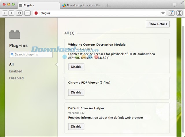The image size is (185, 137).
Task: Open the downloads button in the toolbar
Action: coord(171,13)
